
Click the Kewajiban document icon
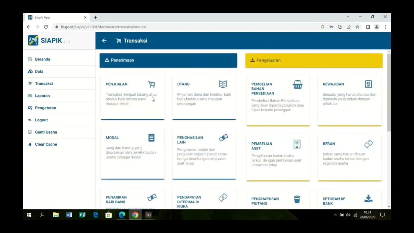pos(368,84)
